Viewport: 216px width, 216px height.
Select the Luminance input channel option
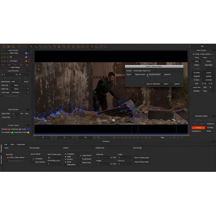coord(37,159)
